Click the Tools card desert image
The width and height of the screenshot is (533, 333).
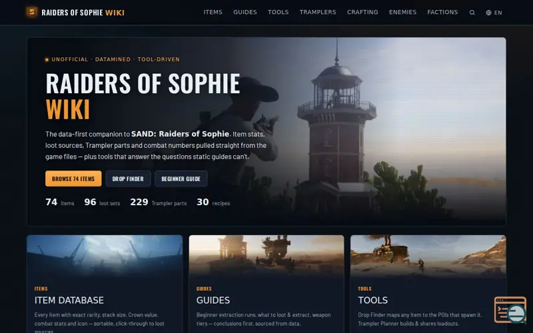(x=428, y=256)
